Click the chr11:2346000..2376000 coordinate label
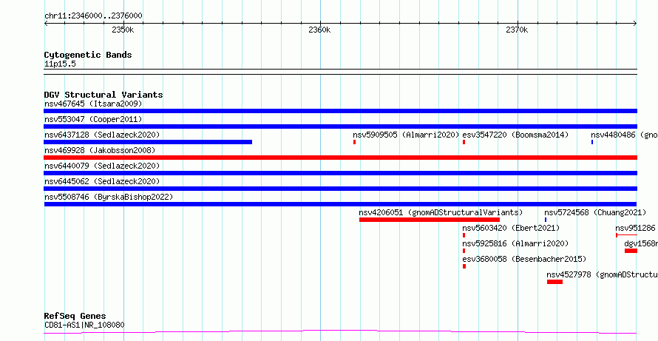 [93, 16]
